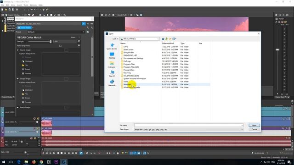Click the Cancel button in the dialog
Image resolution: width=294 pixels, height=165 pixels.
click(254, 129)
